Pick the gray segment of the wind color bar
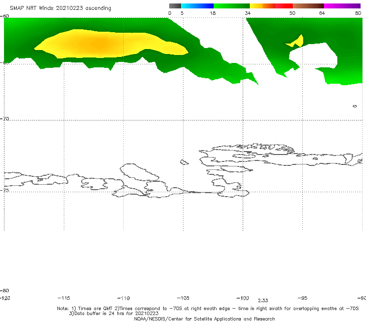Screen dimensions: 366x322 click(175, 6)
